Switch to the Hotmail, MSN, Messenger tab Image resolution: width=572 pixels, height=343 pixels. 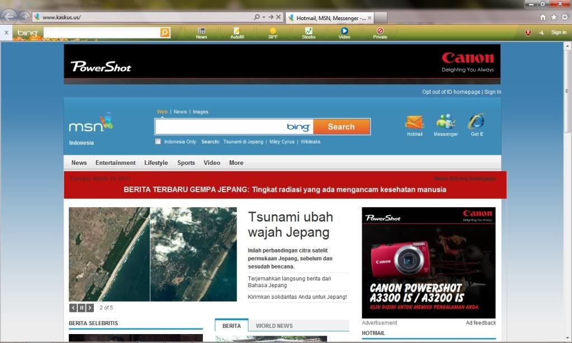[x=330, y=18]
